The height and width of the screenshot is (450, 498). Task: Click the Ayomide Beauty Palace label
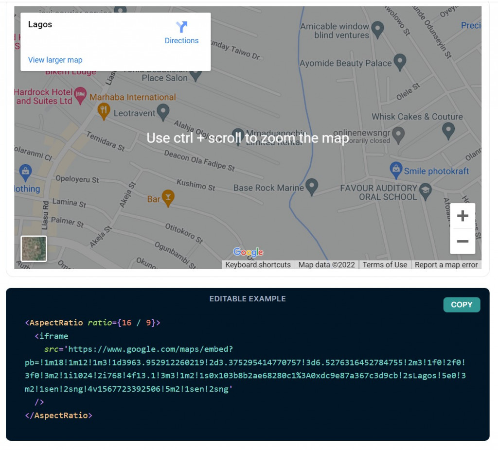[x=346, y=63]
